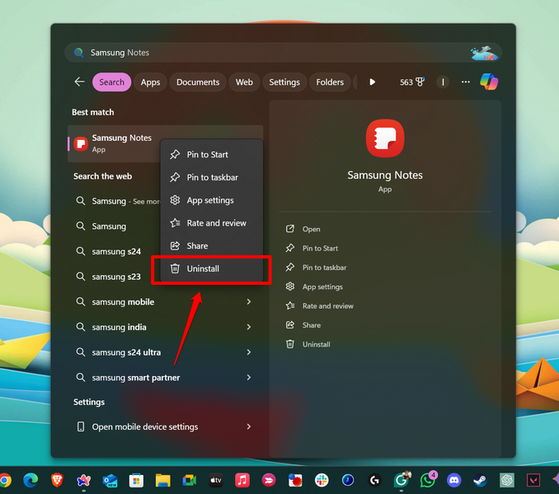This screenshot has width=559, height=494.
Task: Expand the samsung india suggestion chevron
Action: click(x=249, y=327)
